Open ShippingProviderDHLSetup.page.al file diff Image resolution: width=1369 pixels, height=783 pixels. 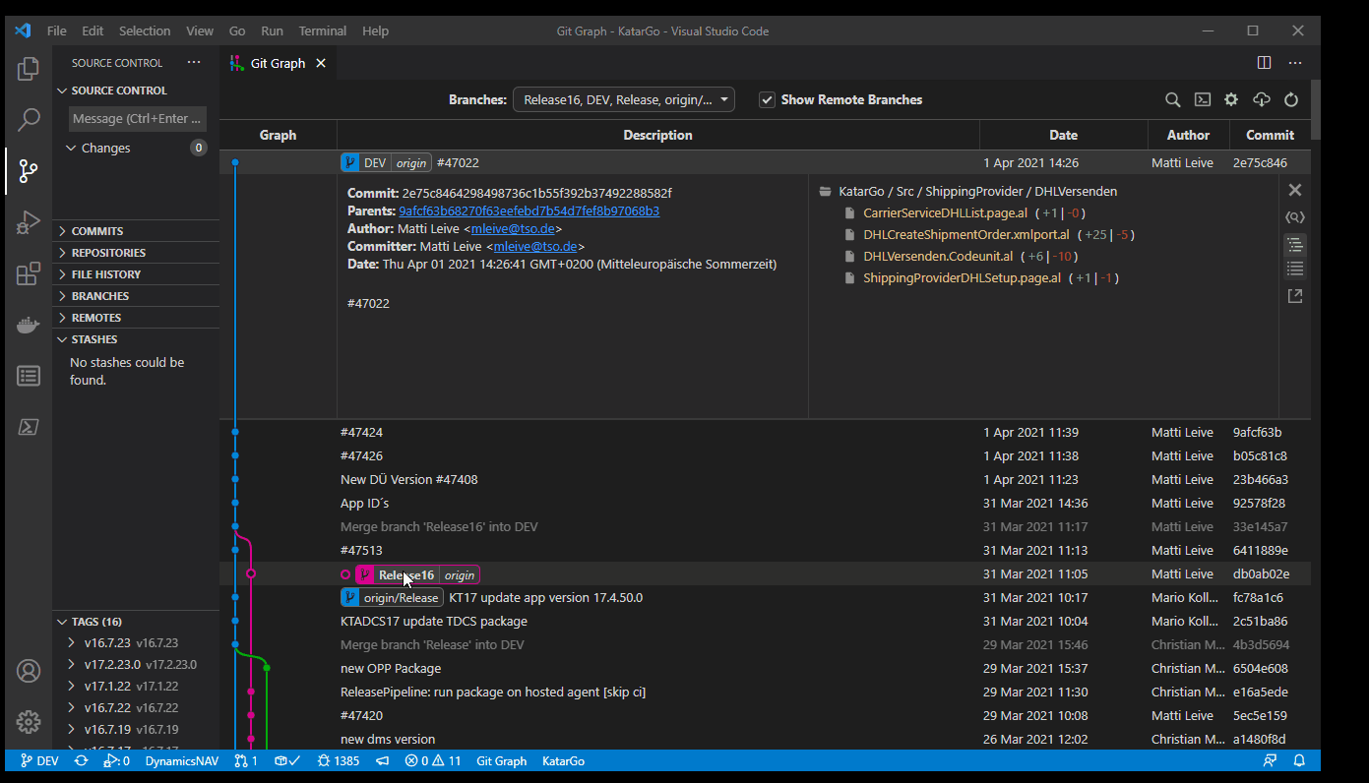pos(962,277)
